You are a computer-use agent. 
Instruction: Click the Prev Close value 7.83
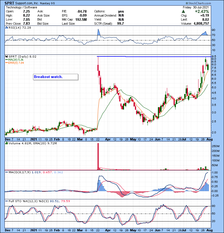[26, 24]
